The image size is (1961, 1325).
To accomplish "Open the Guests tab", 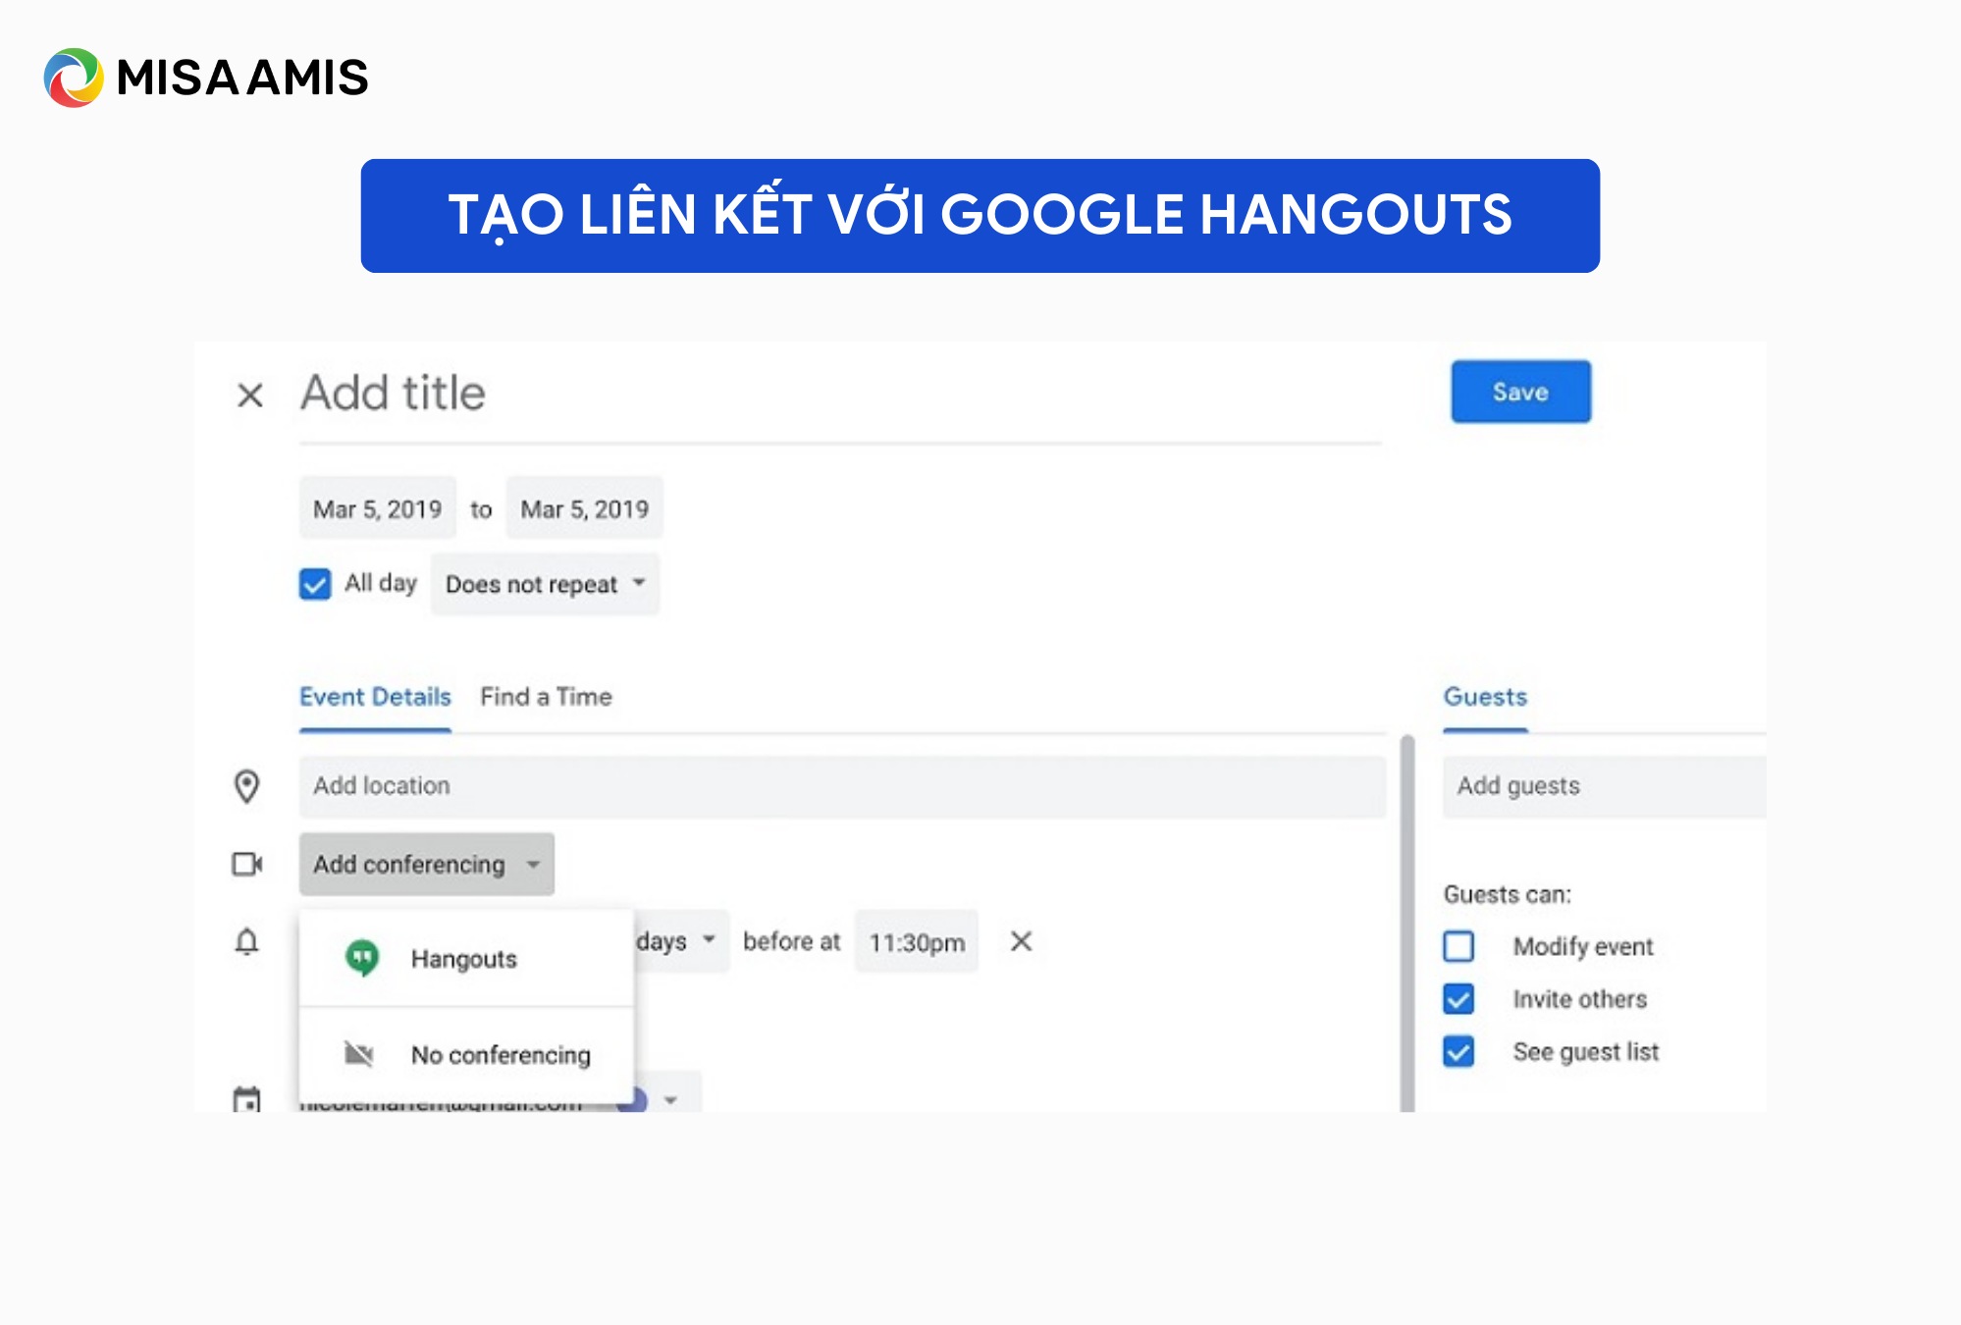I will 1485,697.
